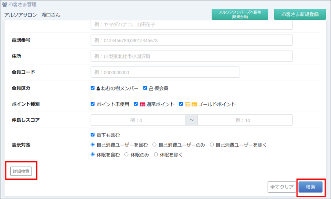Click the gold ゴールドポイント card icon

[191, 104]
